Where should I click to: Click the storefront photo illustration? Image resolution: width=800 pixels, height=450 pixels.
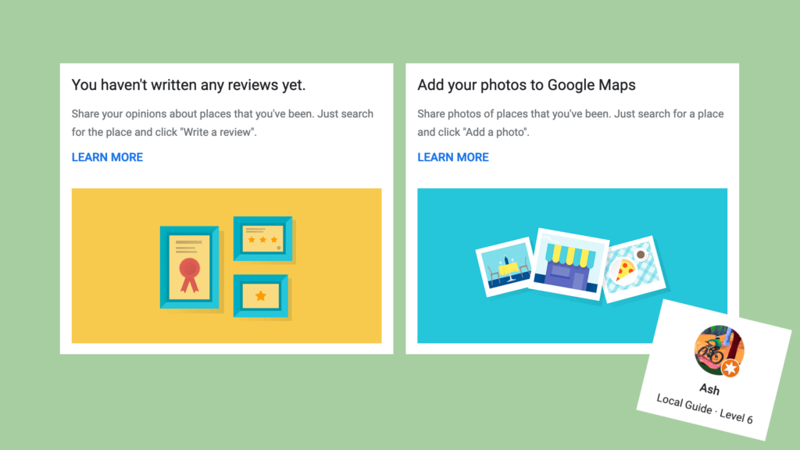[x=570, y=266]
